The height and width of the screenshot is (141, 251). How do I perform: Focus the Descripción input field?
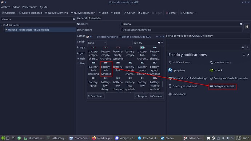pyautogui.click(x=182, y=30)
